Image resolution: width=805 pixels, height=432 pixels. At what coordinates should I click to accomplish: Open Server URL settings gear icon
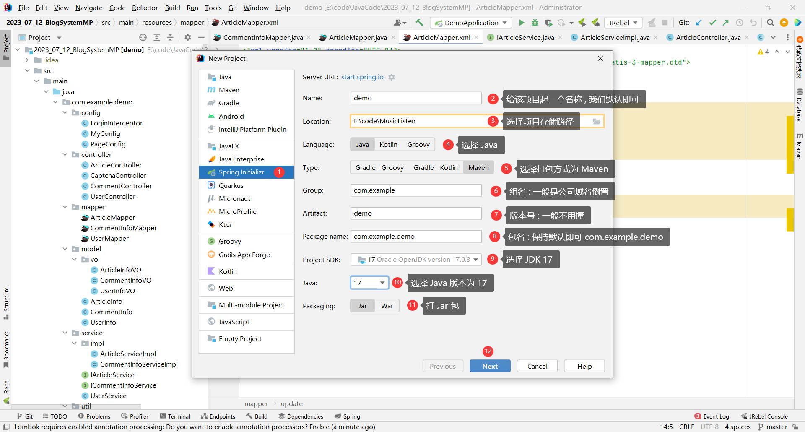(392, 77)
